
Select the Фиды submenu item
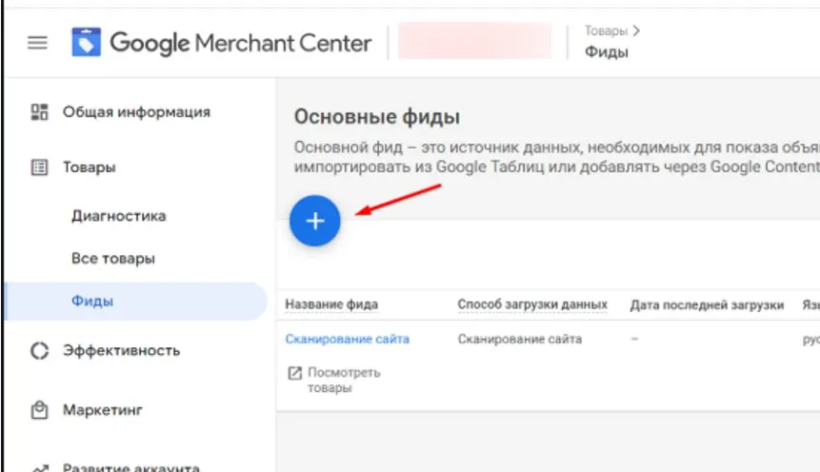point(136,301)
